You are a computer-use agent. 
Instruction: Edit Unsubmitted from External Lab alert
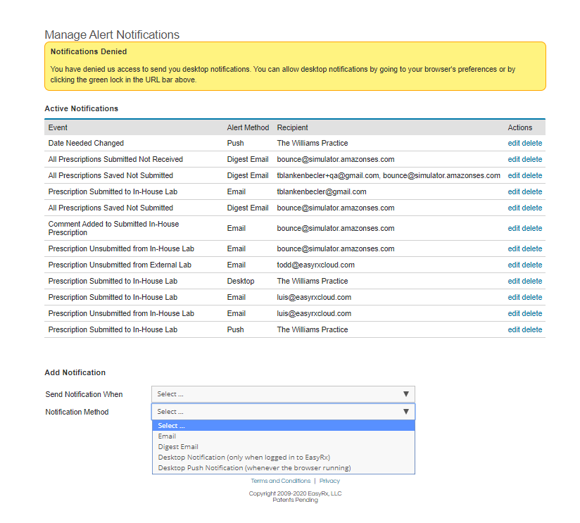click(x=513, y=265)
